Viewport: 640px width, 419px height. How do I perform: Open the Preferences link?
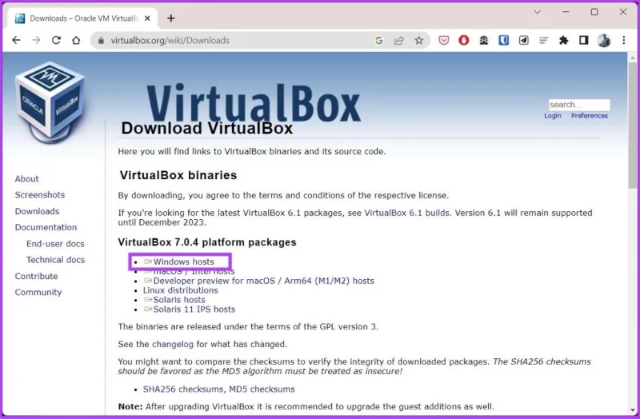590,116
